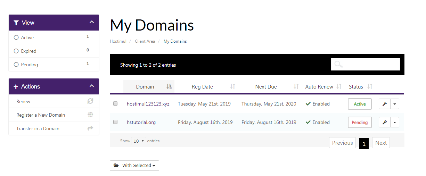This screenshot has height=176, width=426.
Task: Check the box for hostimul123123.xyz
Action: click(x=116, y=103)
